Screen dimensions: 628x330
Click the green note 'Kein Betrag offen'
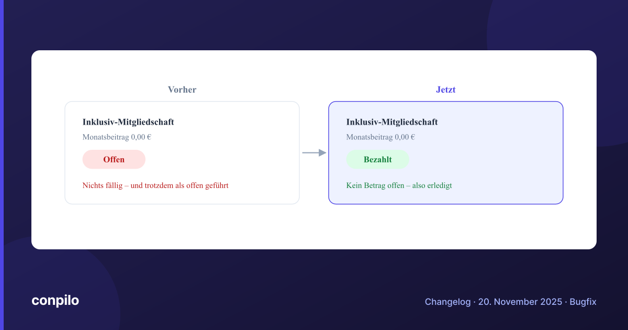pos(399,185)
